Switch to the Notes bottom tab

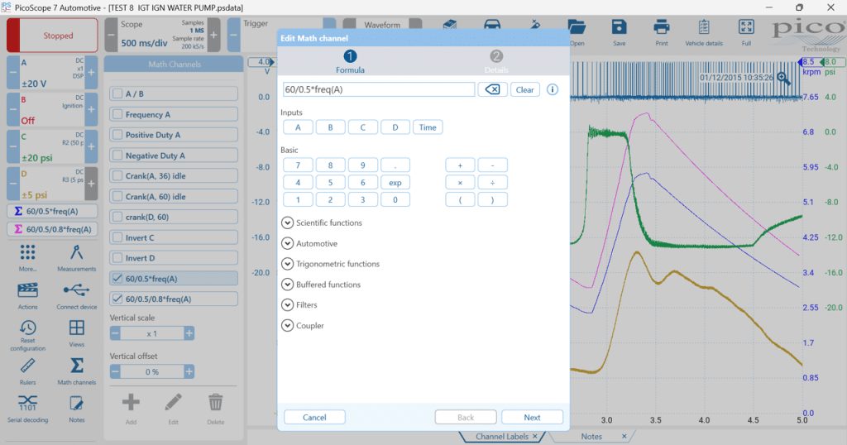591,437
